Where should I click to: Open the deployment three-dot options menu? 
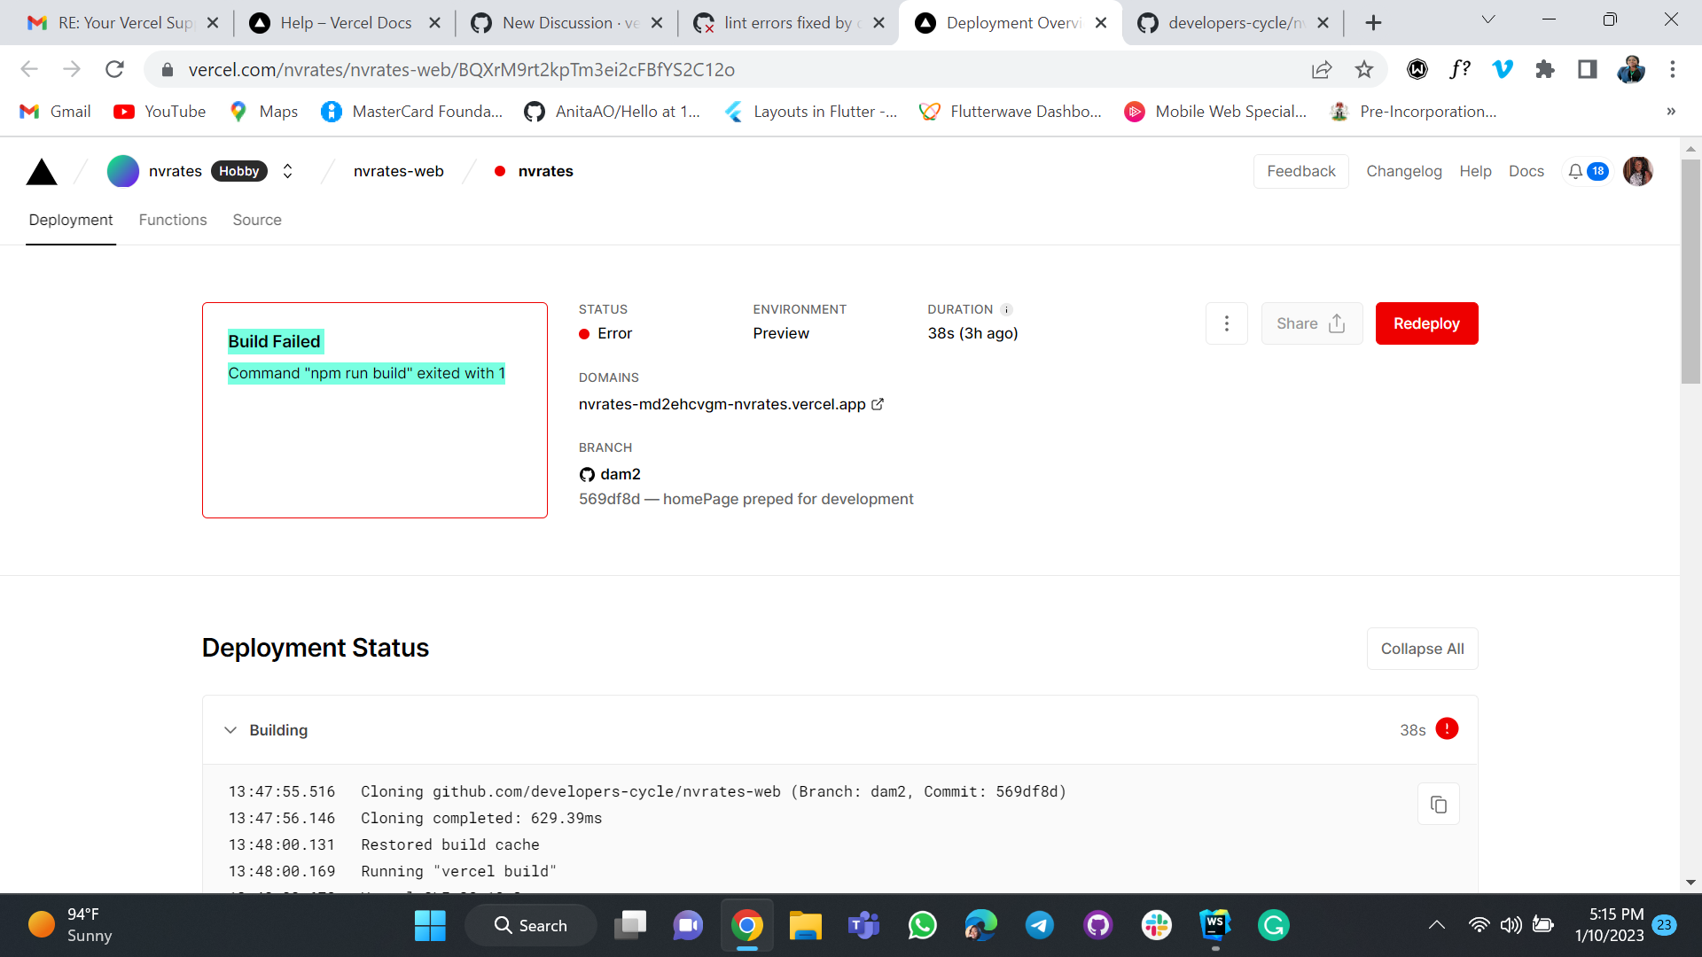(x=1227, y=323)
